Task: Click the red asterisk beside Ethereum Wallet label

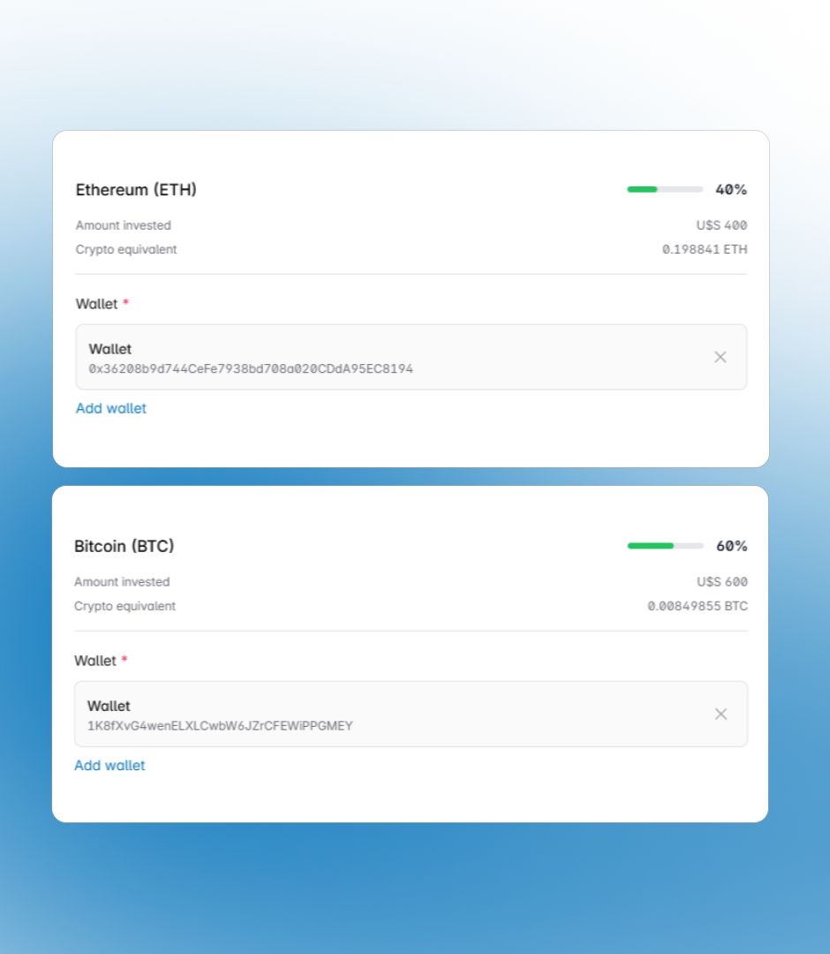Action: pos(124,303)
